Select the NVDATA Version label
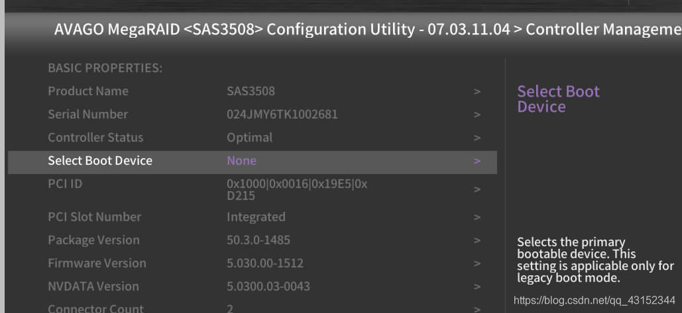This screenshot has width=682, height=313. [93, 287]
